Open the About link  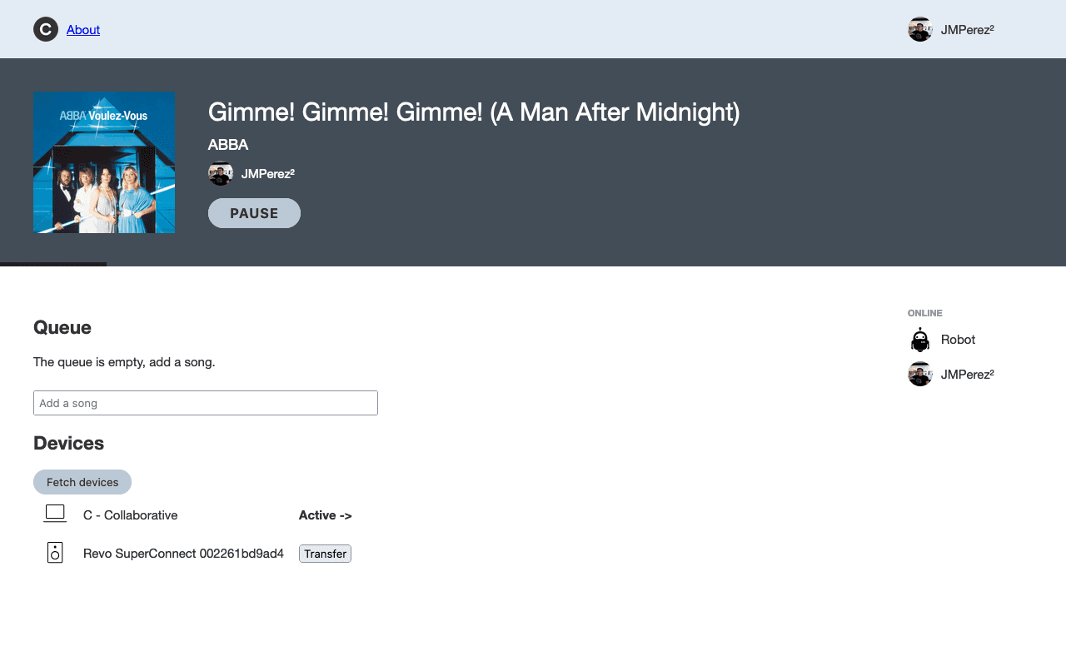(83, 30)
